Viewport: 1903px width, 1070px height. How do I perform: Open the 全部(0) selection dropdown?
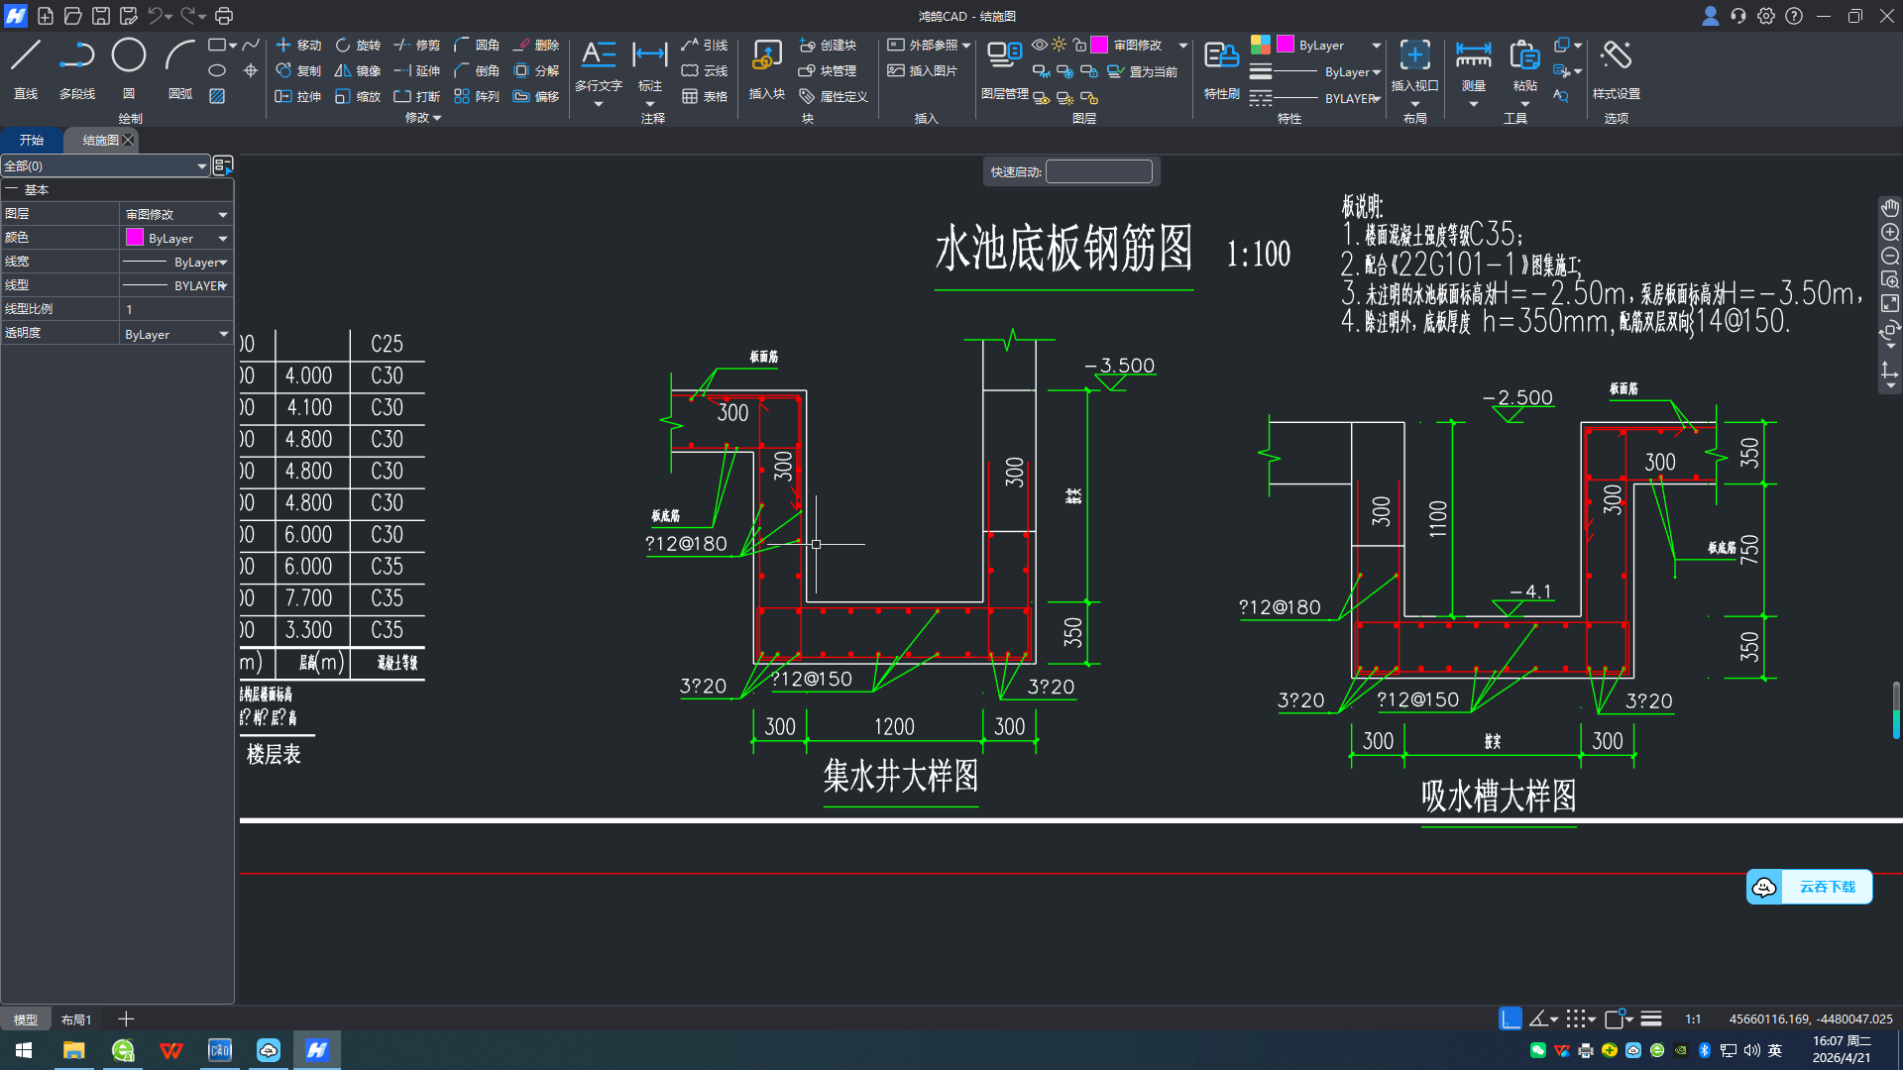tap(201, 166)
